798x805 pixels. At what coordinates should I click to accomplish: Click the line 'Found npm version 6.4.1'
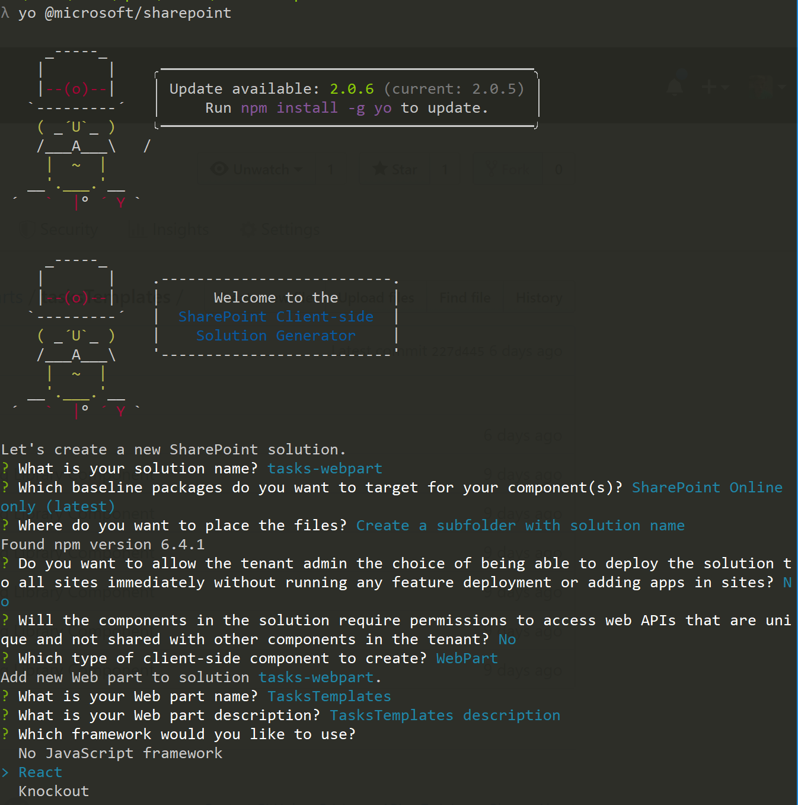coord(103,545)
